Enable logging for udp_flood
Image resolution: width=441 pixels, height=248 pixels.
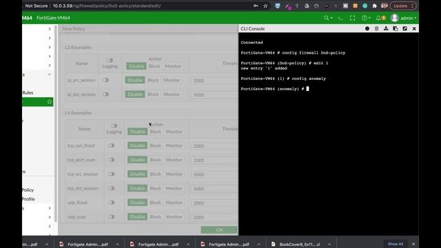[x=112, y=203]
